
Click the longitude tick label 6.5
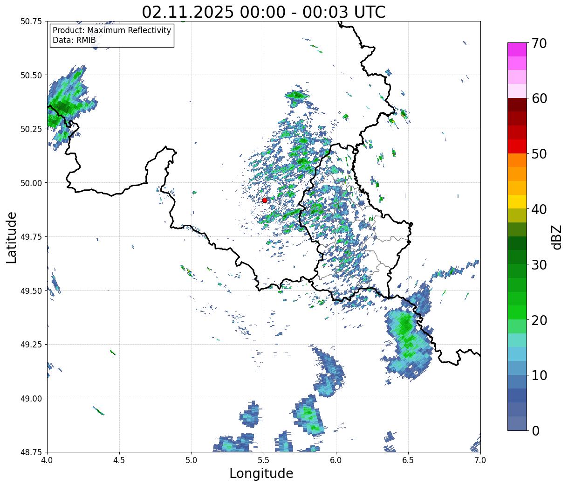(x=408, y=460)
